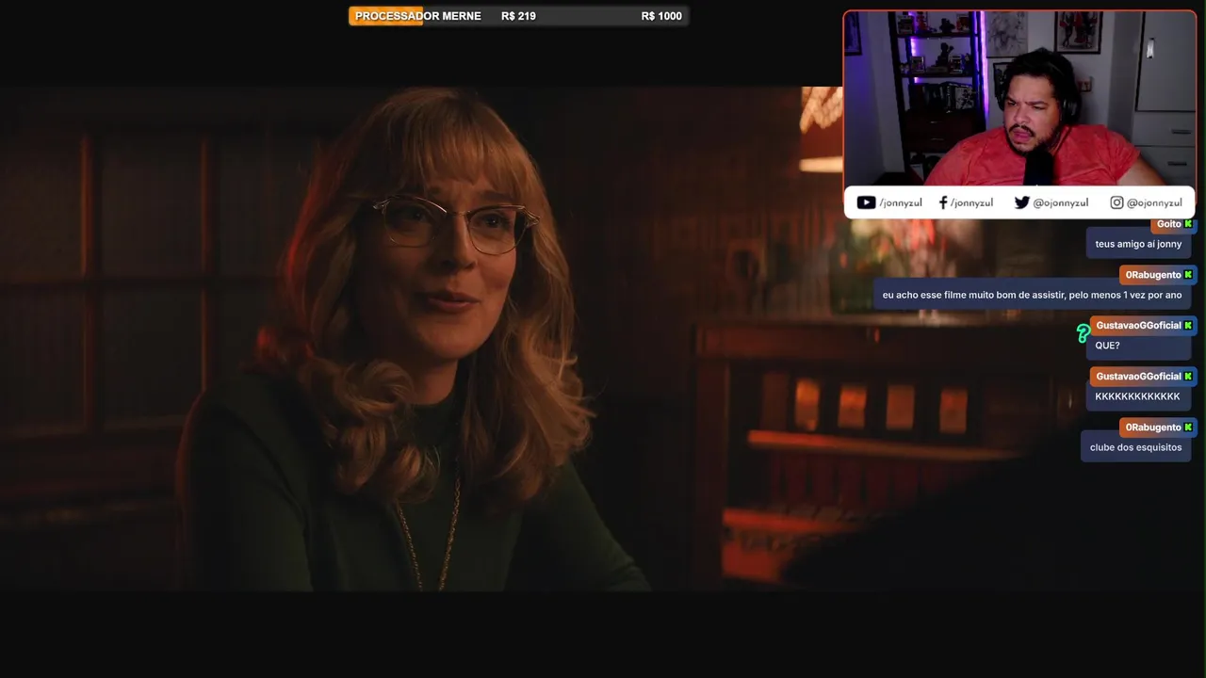Click the Twitter bird icon
The image size is (1206, 678).
[1021, 202]
